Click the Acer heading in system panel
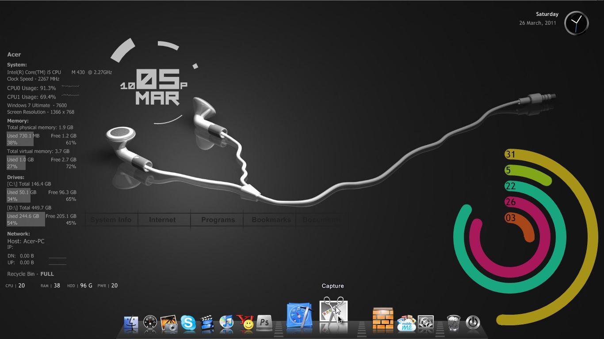 (14, 54)
